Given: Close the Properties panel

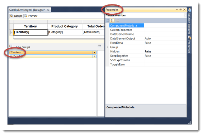Looking at the screenshot, I should (x=185, y=10).
